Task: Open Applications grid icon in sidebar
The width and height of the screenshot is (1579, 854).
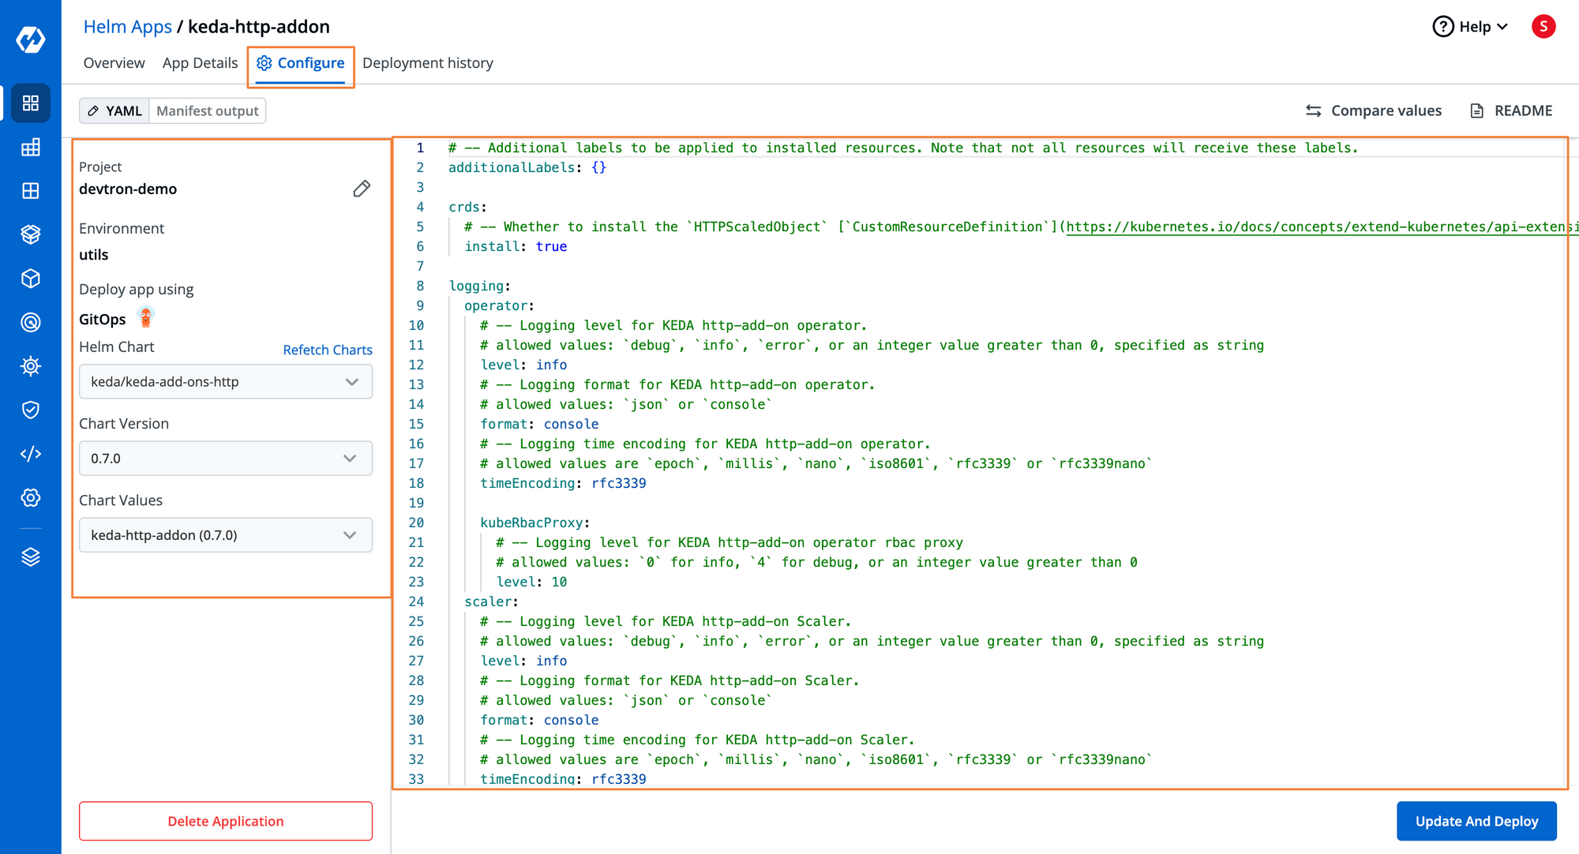Action: click(x=31, y=103)
